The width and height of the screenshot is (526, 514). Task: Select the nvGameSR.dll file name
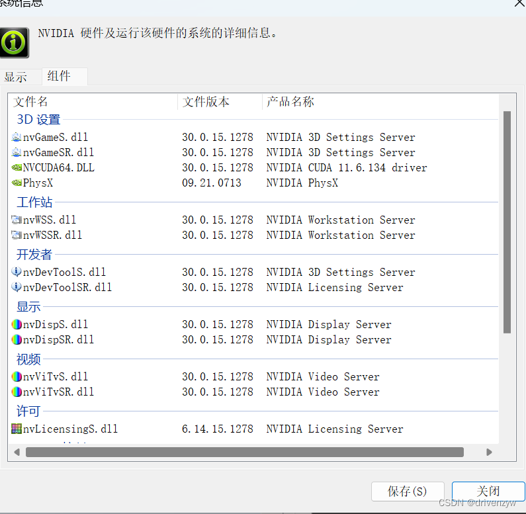59,152
